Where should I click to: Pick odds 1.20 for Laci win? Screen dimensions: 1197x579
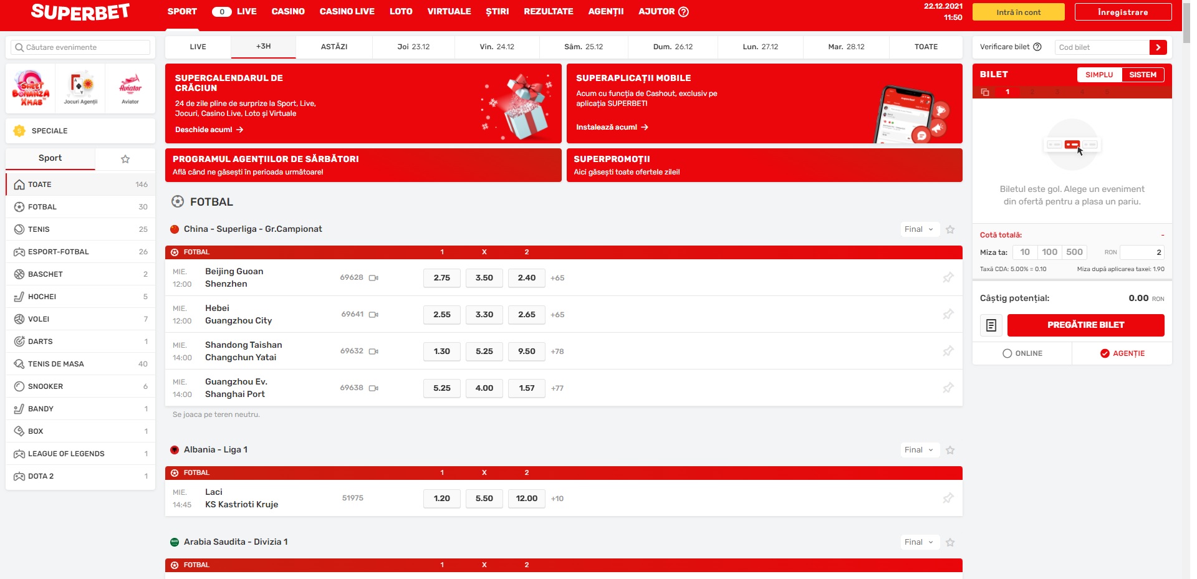coord(442,499)
